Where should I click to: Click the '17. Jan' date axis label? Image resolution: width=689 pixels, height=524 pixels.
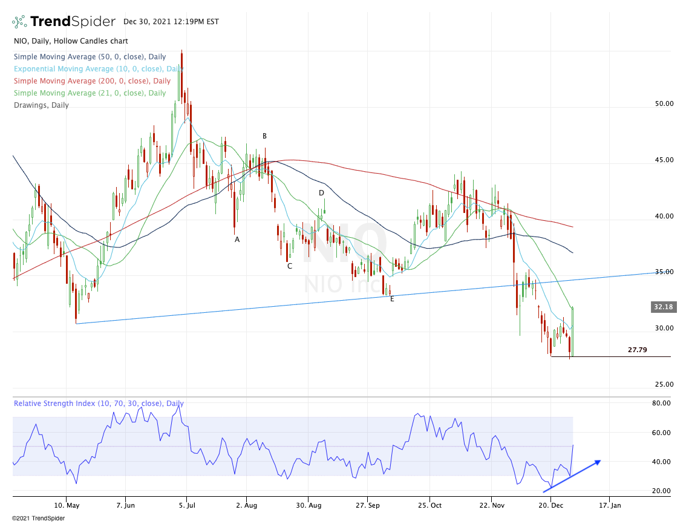[610, 505]
